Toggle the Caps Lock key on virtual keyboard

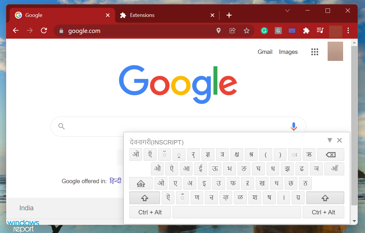coord(141,183)
